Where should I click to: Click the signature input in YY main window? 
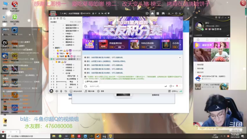(x=213, y=26)
